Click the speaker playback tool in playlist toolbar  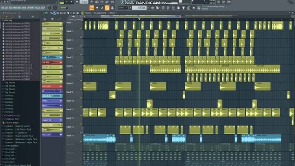77,13
